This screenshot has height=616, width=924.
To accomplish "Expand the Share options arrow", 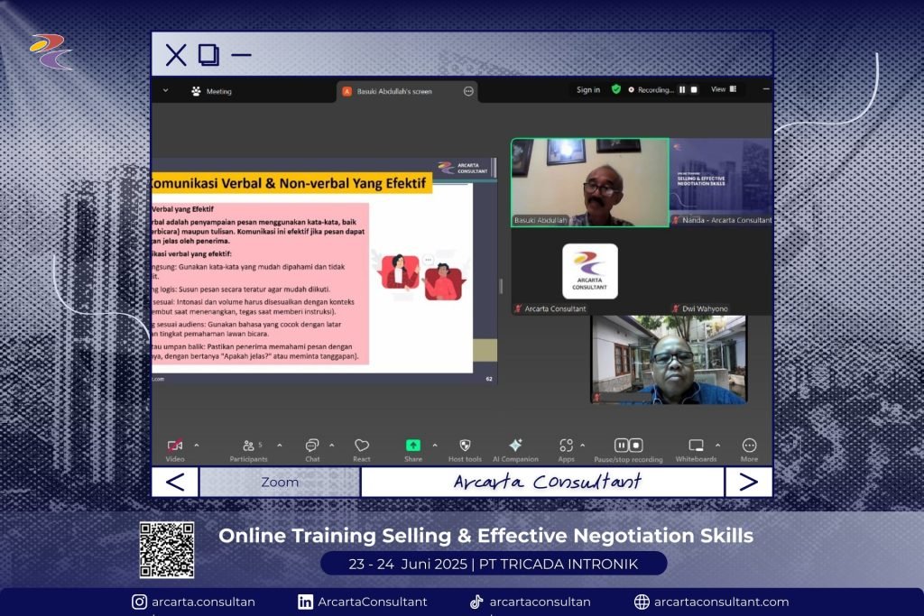I will pos(435,445).
